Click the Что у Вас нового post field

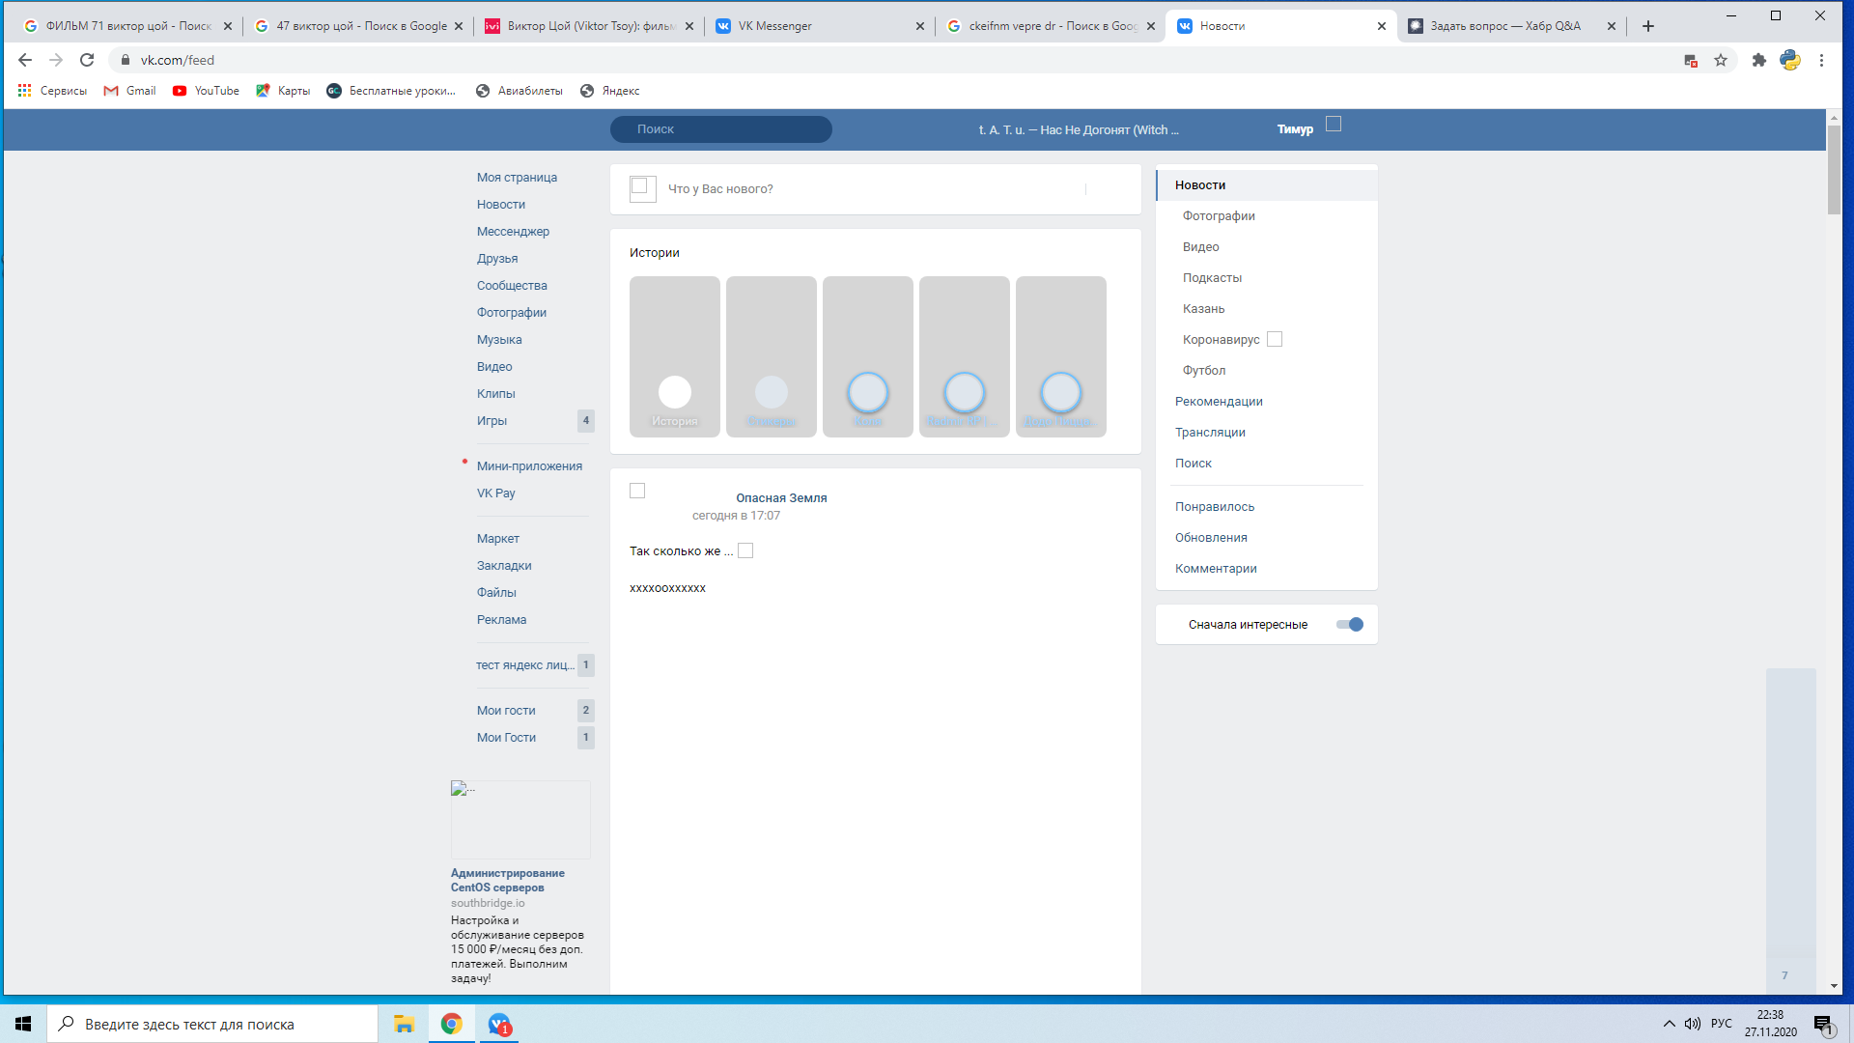[874, 189]
